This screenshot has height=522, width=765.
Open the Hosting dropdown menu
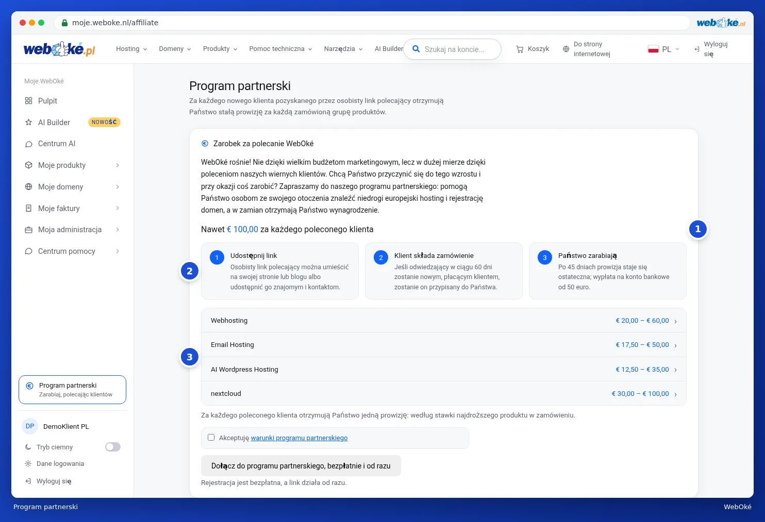[131, 49]
